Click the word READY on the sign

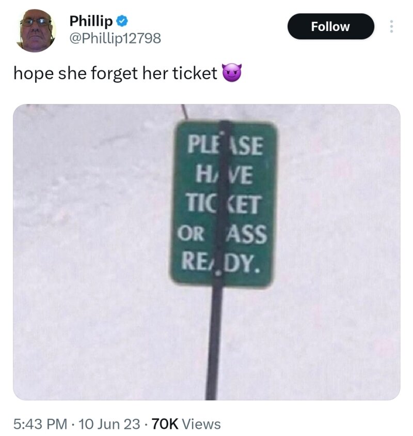point(221,262)
